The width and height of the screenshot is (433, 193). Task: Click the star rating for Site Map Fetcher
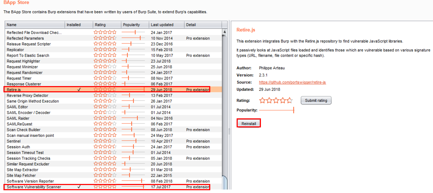[105, 176]
